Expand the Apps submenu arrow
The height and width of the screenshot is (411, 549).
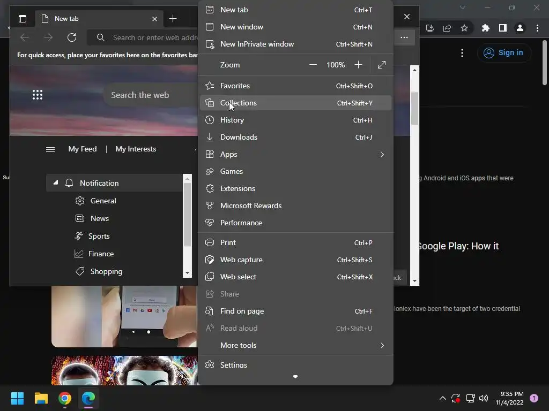pyautogui.click(x=382, y=154)
